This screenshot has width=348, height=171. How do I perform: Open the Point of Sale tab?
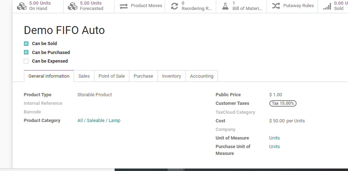111,76
